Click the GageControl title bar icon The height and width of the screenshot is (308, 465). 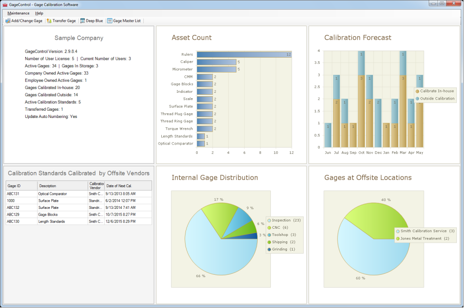pyautogui.click(x=6, y=4)
